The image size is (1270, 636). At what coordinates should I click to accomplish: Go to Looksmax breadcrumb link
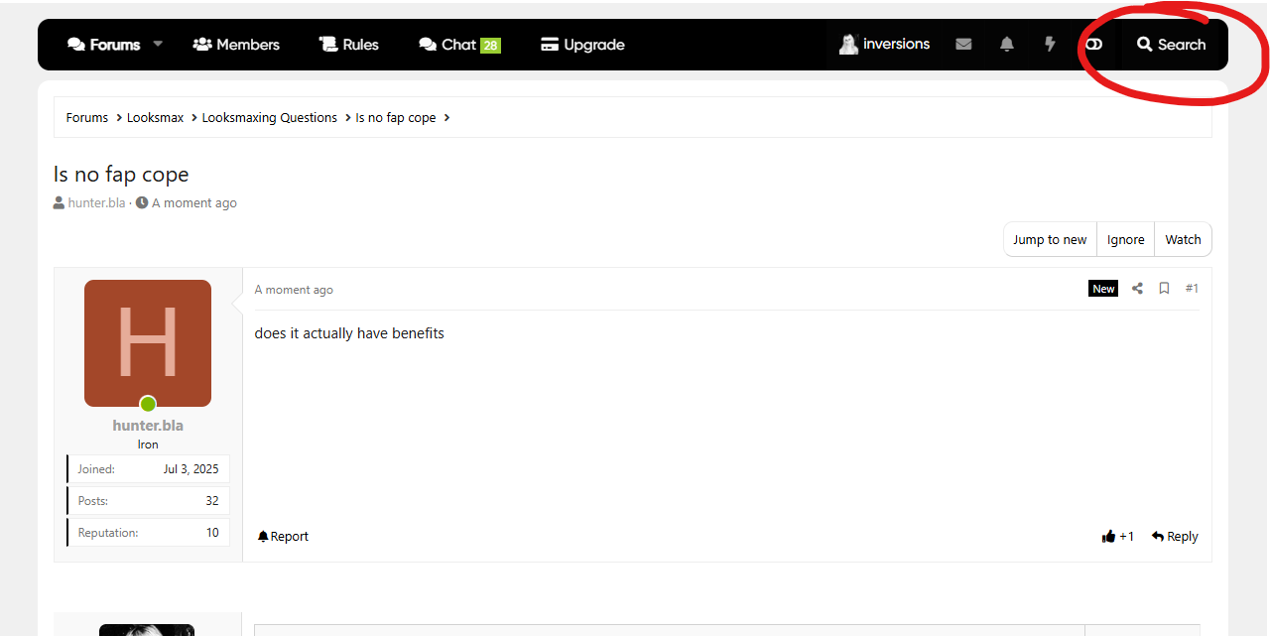pyautogui.click(x=156, y=117)
